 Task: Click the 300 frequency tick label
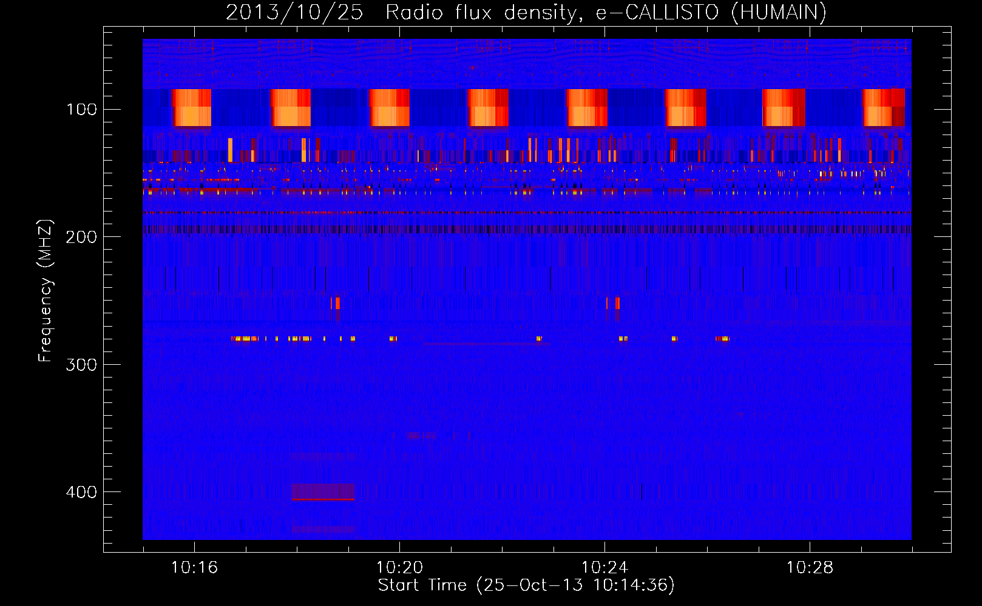(x=81, y=365)
